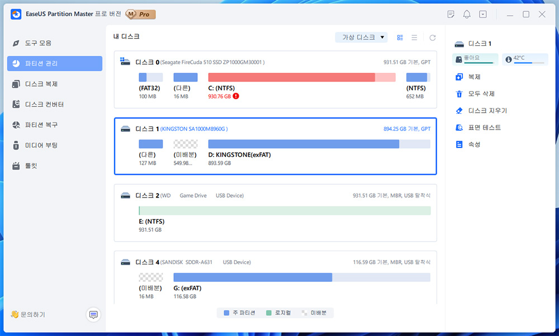Viewport: 559px width, 336px height.
Task: Click the 미배분 legend swatch
Action: pyautogui.click(x=304, y=313)
